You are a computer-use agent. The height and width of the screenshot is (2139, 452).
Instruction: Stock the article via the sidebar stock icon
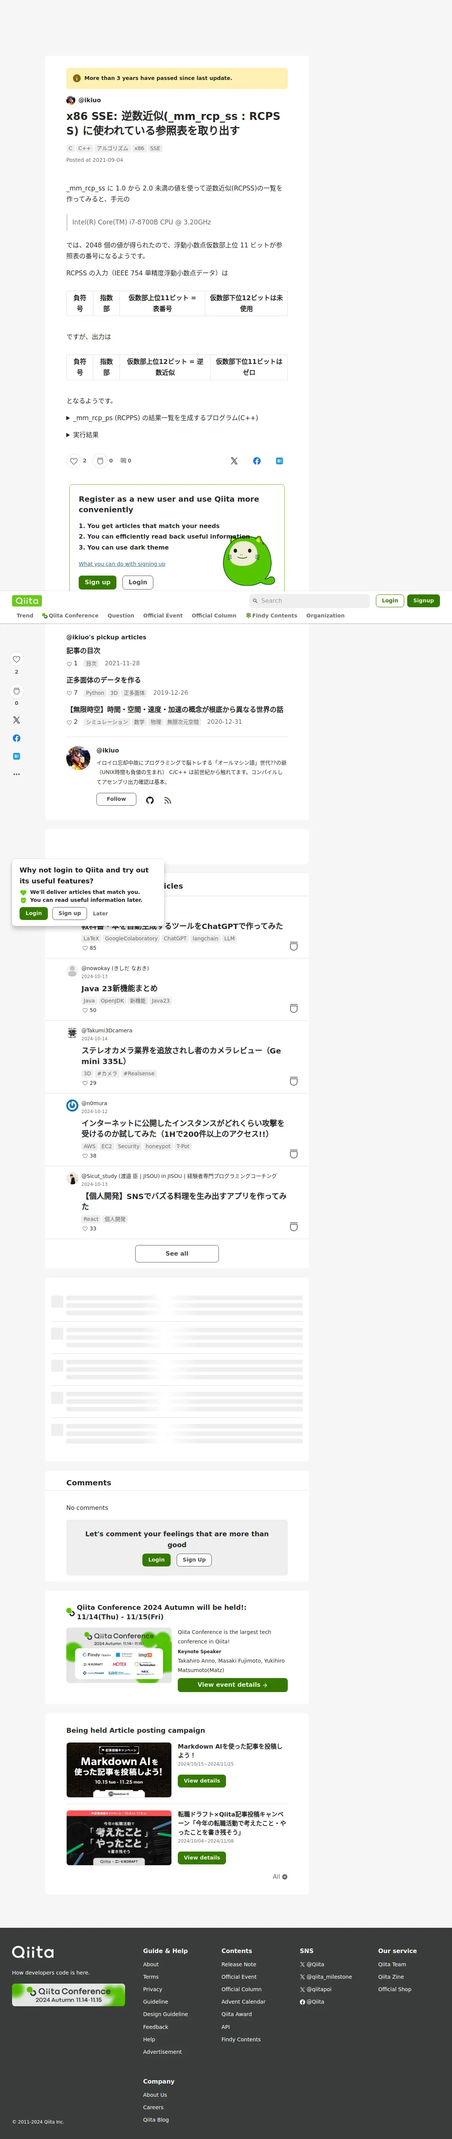pos(16,691)
